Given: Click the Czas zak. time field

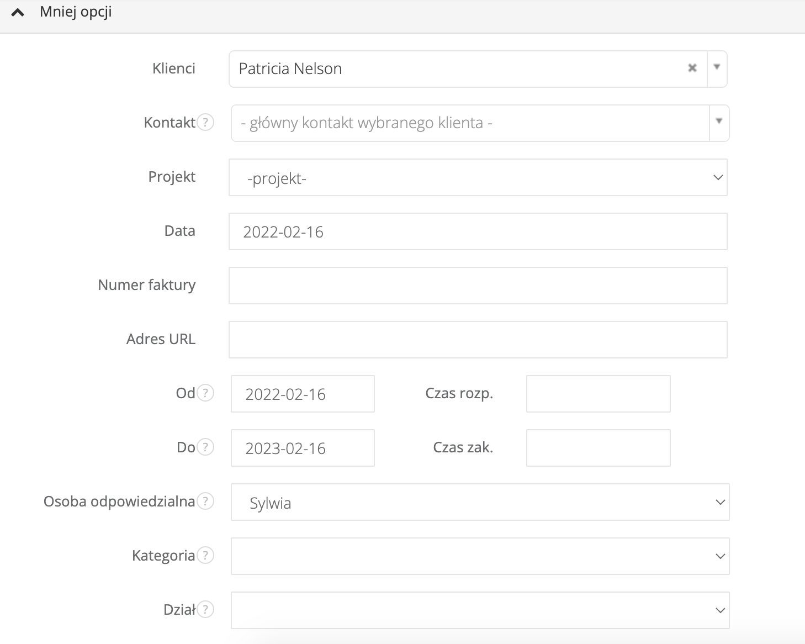Looking at the screenshot, I should (598, 448).
